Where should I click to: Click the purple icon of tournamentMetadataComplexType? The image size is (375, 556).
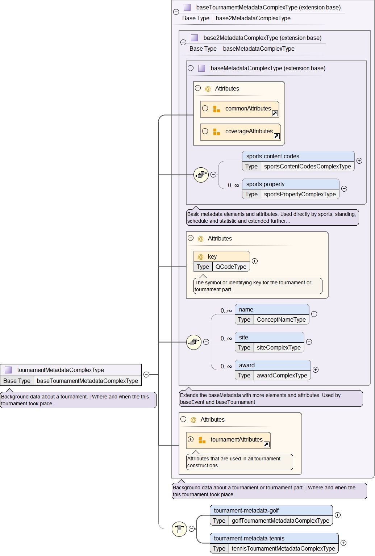tap(8, 370)
